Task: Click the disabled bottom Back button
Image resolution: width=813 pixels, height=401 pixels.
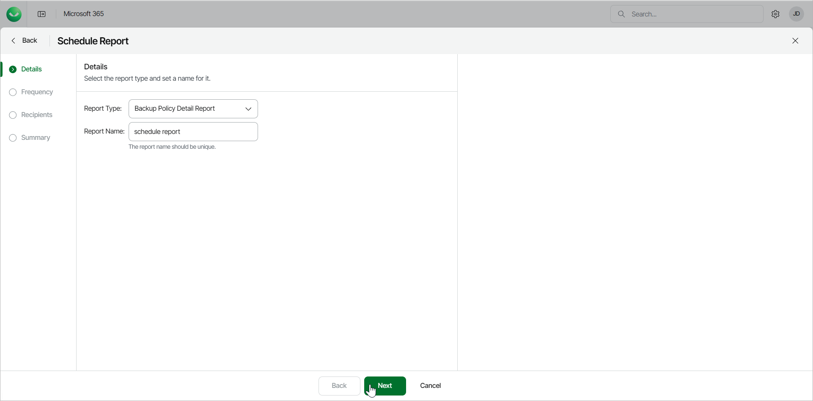Action: tap(339, 386)
